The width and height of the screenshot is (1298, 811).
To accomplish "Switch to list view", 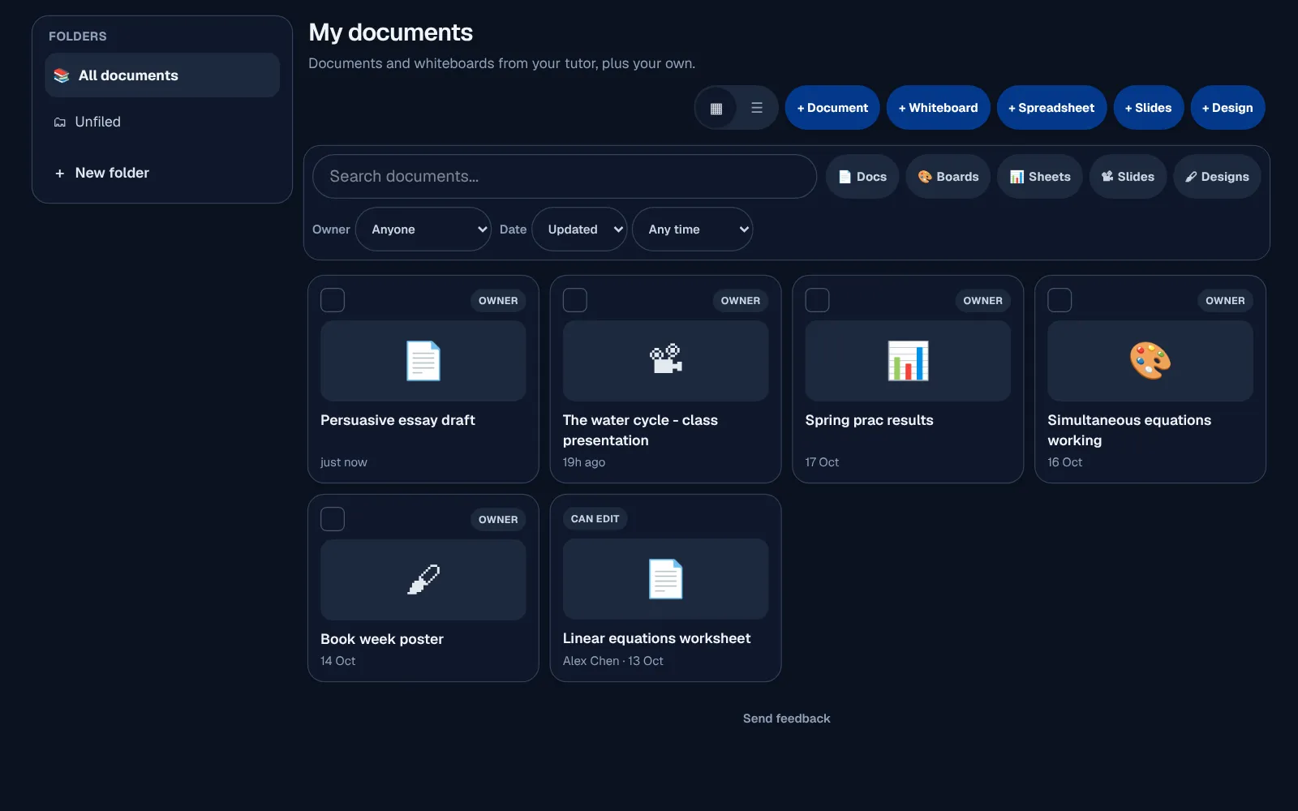I will pyautogui.click(x=757, y=108).
